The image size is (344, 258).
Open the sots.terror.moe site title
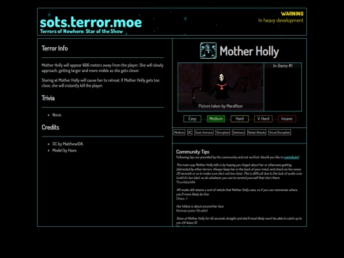(90, 22)
